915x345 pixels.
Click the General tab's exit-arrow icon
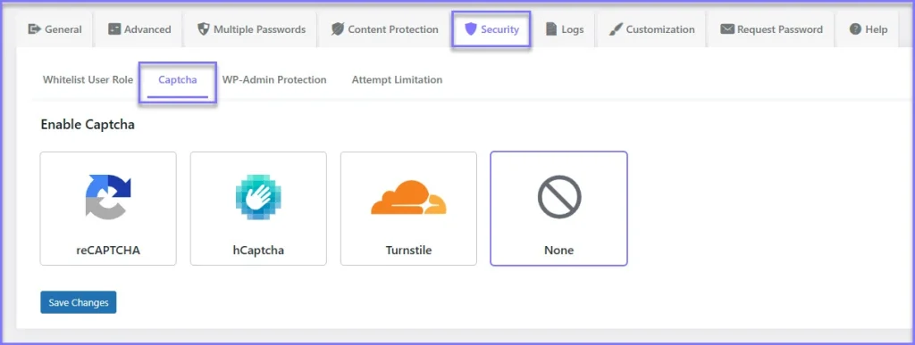click(x=35, y=29)
